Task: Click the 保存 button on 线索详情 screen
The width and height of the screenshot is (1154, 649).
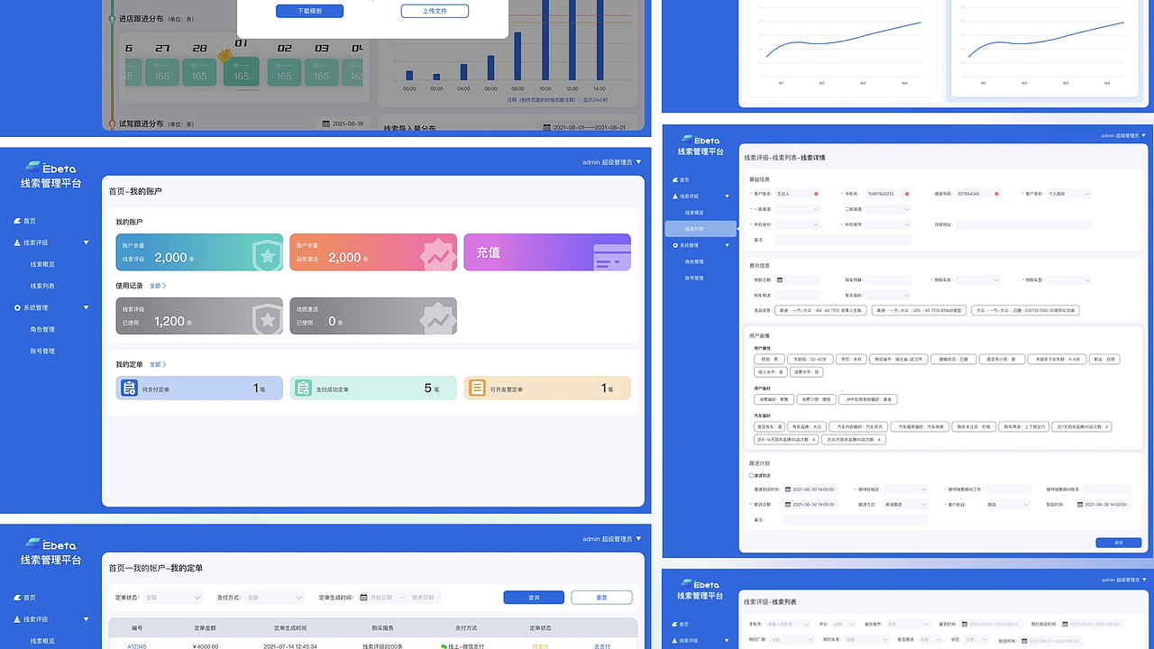Action: click(1119, 543)
